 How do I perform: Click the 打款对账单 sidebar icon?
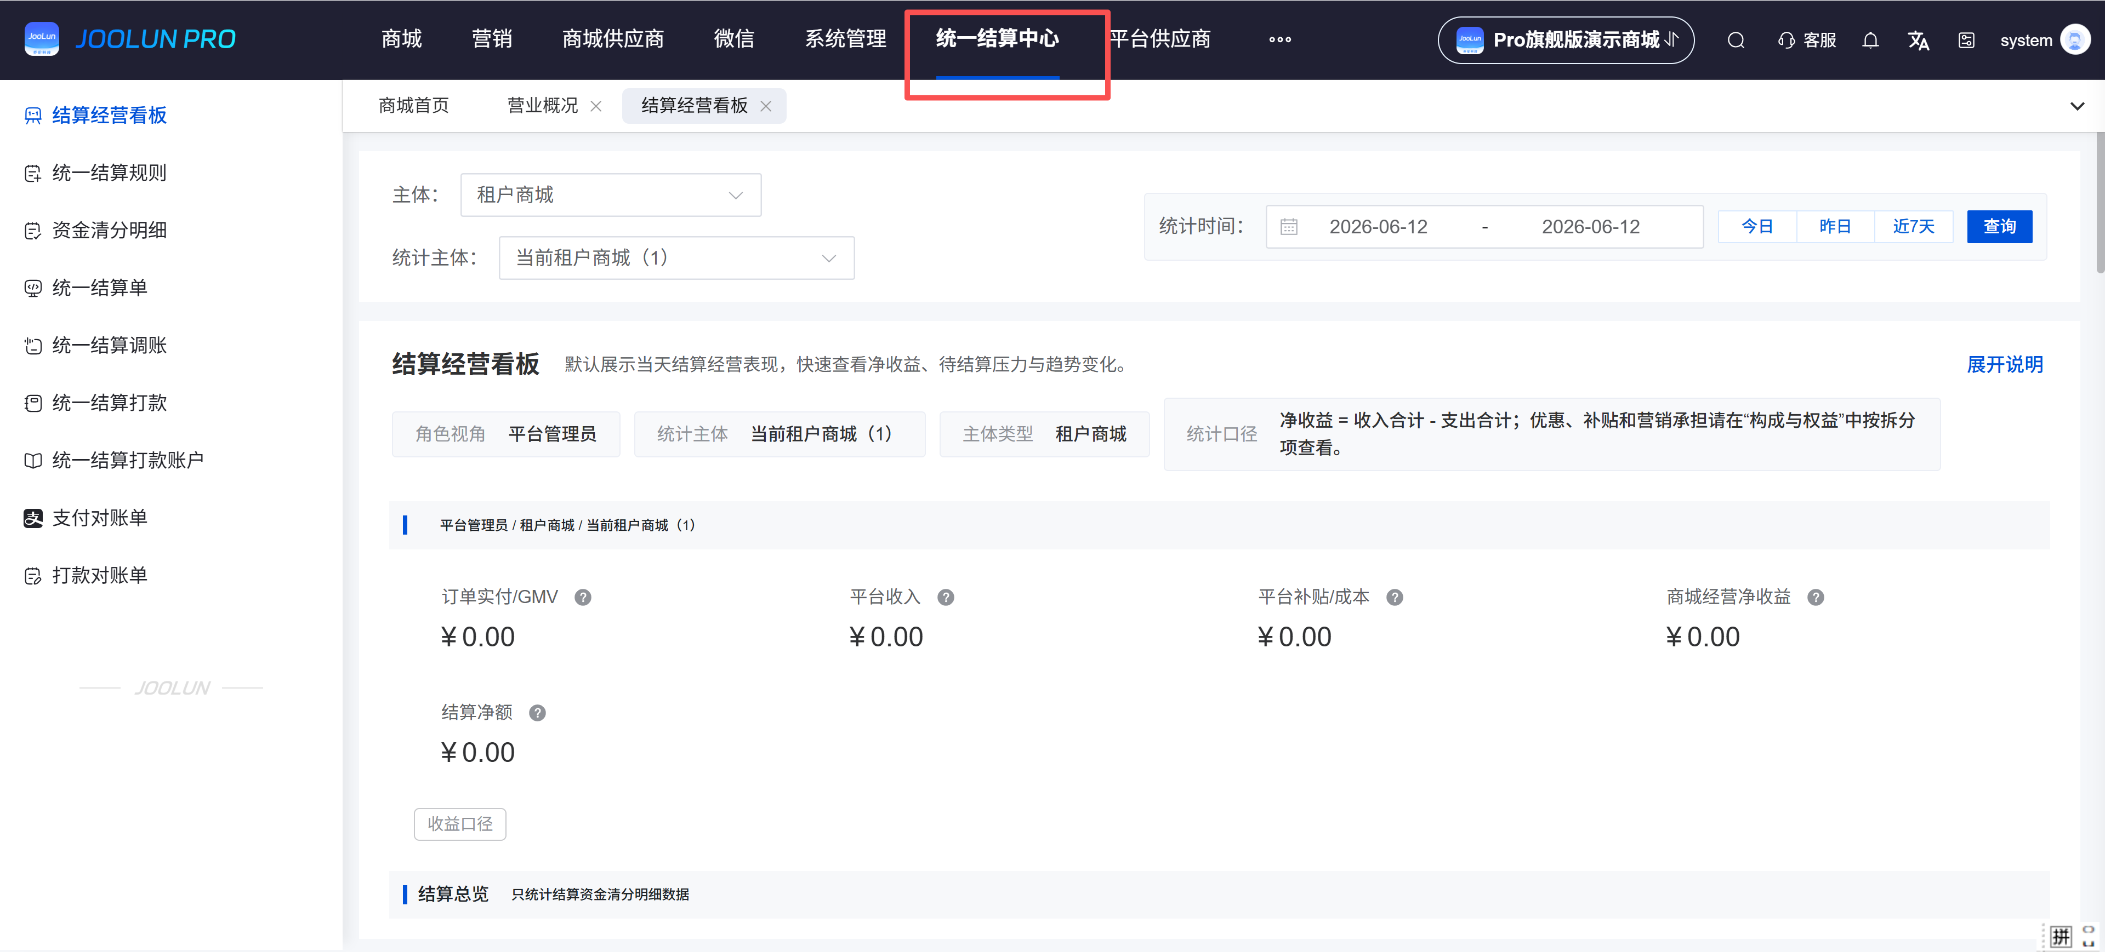point(33,576)
